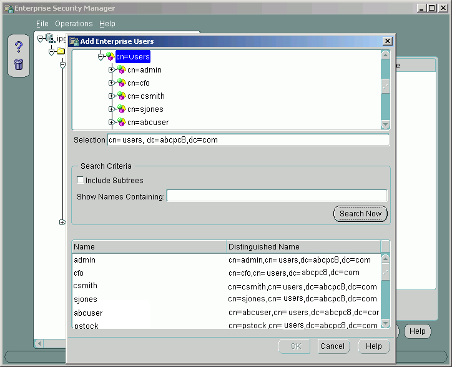Screen dimensions: 452x367
Task: Expand the cn=sjones tree node
Action: (x=112, y=109)
